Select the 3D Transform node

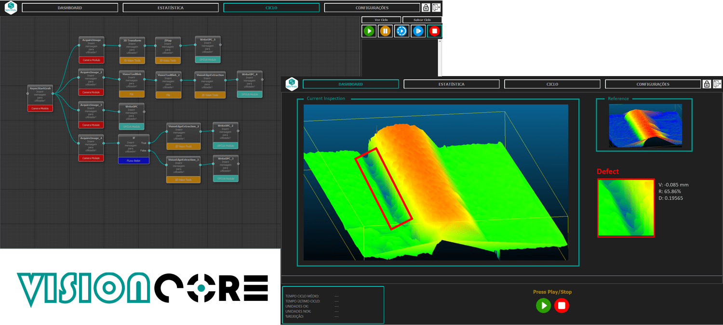(133, 51)
